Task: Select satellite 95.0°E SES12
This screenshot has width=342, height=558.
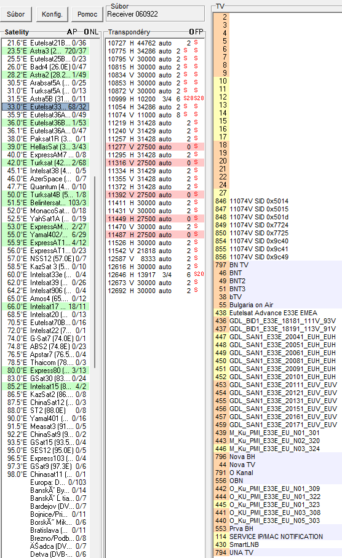Action: 46,450
